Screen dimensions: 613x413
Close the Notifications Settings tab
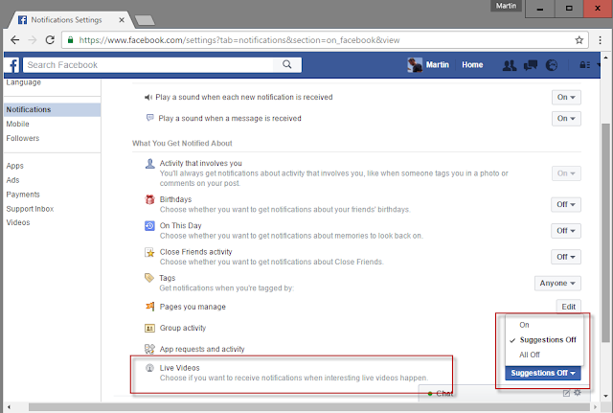click(x=122, y=19)
